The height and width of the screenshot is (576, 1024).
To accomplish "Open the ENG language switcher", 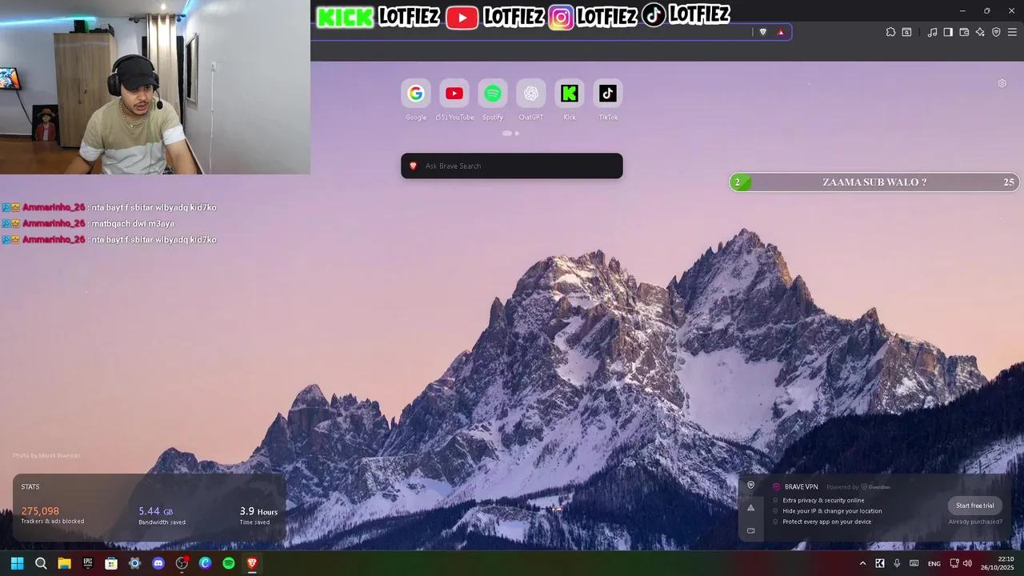I will [934, 564].
